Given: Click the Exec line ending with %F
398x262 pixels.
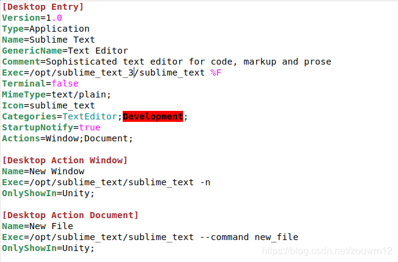Looking at the screenshot, I should tap(112, 73).
